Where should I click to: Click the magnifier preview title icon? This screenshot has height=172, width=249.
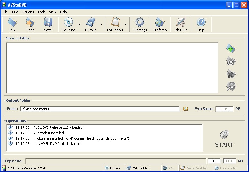231,86
